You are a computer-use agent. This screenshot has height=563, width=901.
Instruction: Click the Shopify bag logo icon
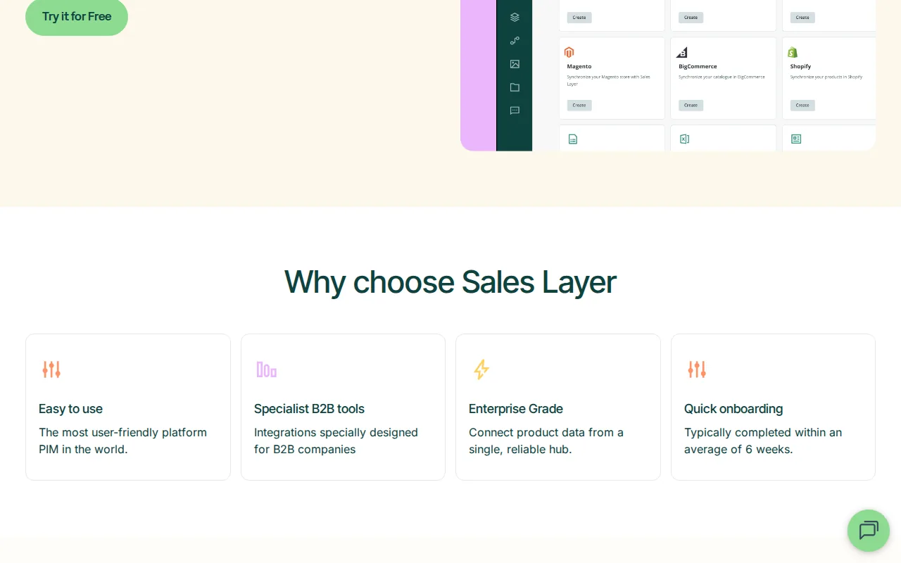(793, 52)
